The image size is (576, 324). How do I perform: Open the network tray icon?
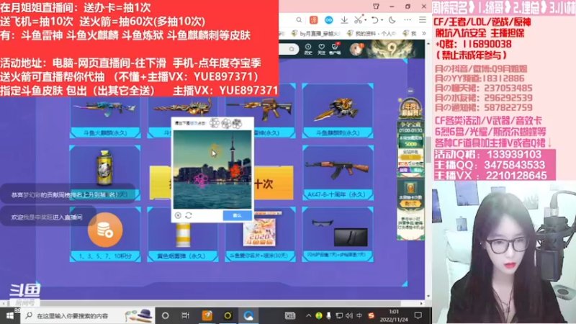(x=339, y=315)
